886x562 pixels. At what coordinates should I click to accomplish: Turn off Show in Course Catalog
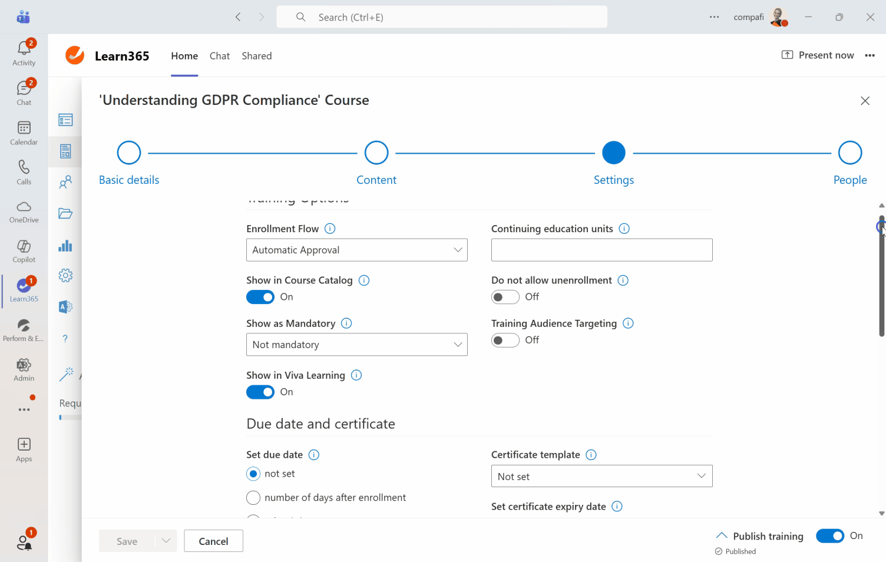point(260,297)
